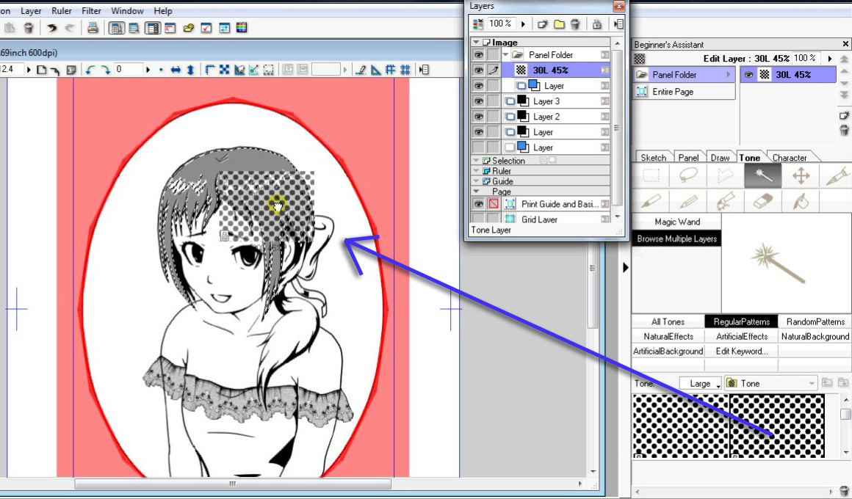Image resolution: width=852 pixels, height=499 pixels.
Task: Open the Tone folder dropdown
Action: (770, 383)
